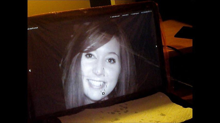The width and height of the screenshot is (220, 123).
Task: Click Back to Photo Gallery link
Action: (x=33, y=28)
